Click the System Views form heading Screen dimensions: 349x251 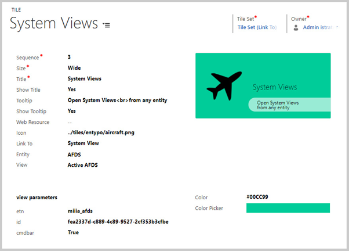click(x=54, y=23)
